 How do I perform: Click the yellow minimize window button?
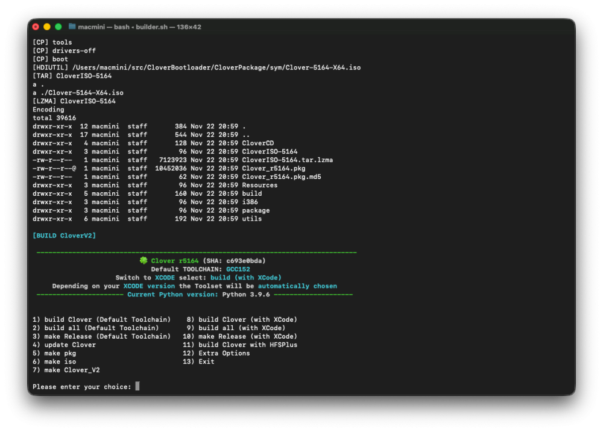(47, 27)
